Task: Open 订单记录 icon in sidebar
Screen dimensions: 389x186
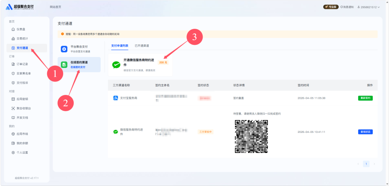Action: (13, 64)
